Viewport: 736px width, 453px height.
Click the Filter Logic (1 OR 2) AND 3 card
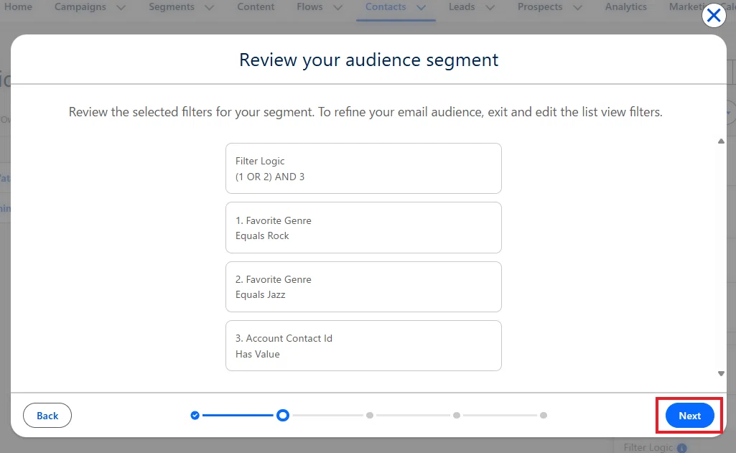pyautogui.click(x=363, y=169)
